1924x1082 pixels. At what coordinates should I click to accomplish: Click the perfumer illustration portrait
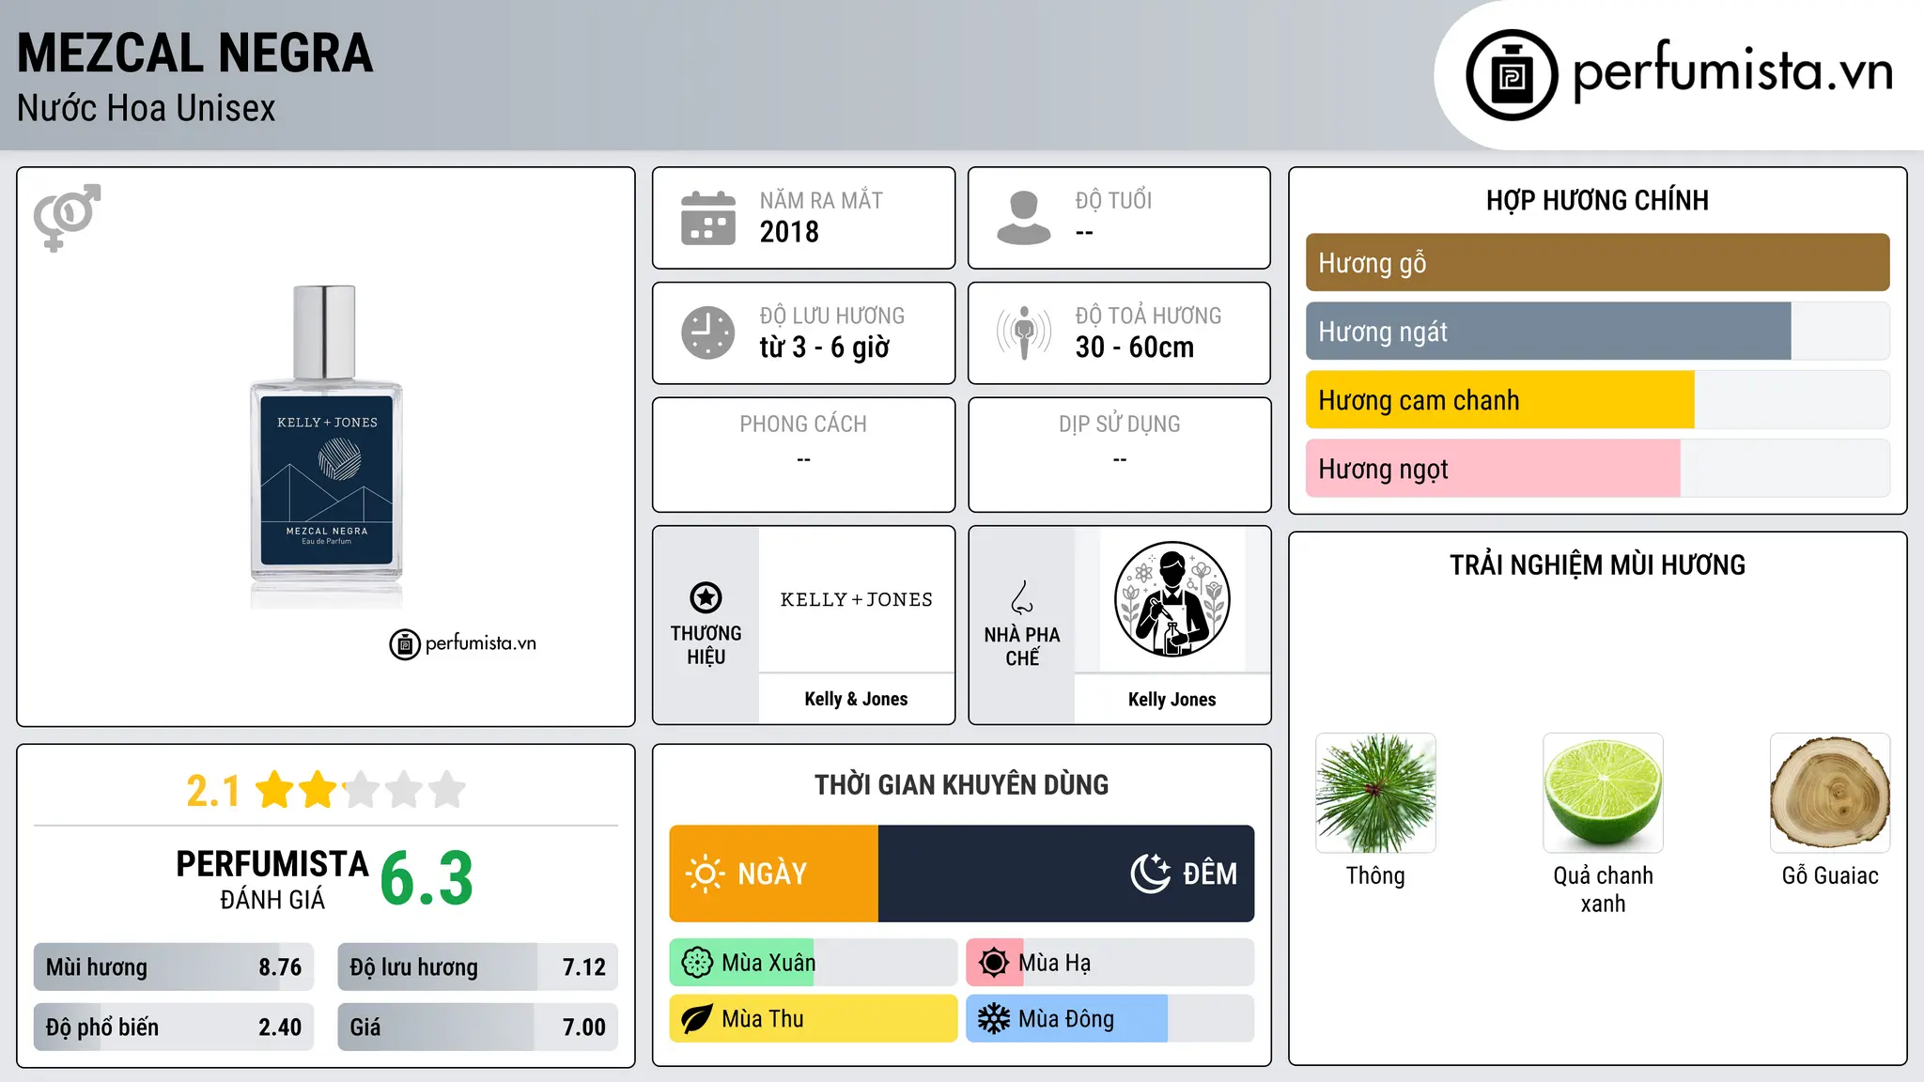(1172, 599)
